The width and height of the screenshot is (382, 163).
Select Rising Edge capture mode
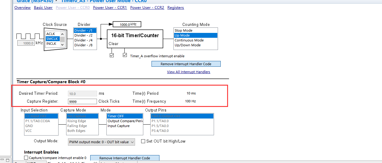click(x=82, y=121)
